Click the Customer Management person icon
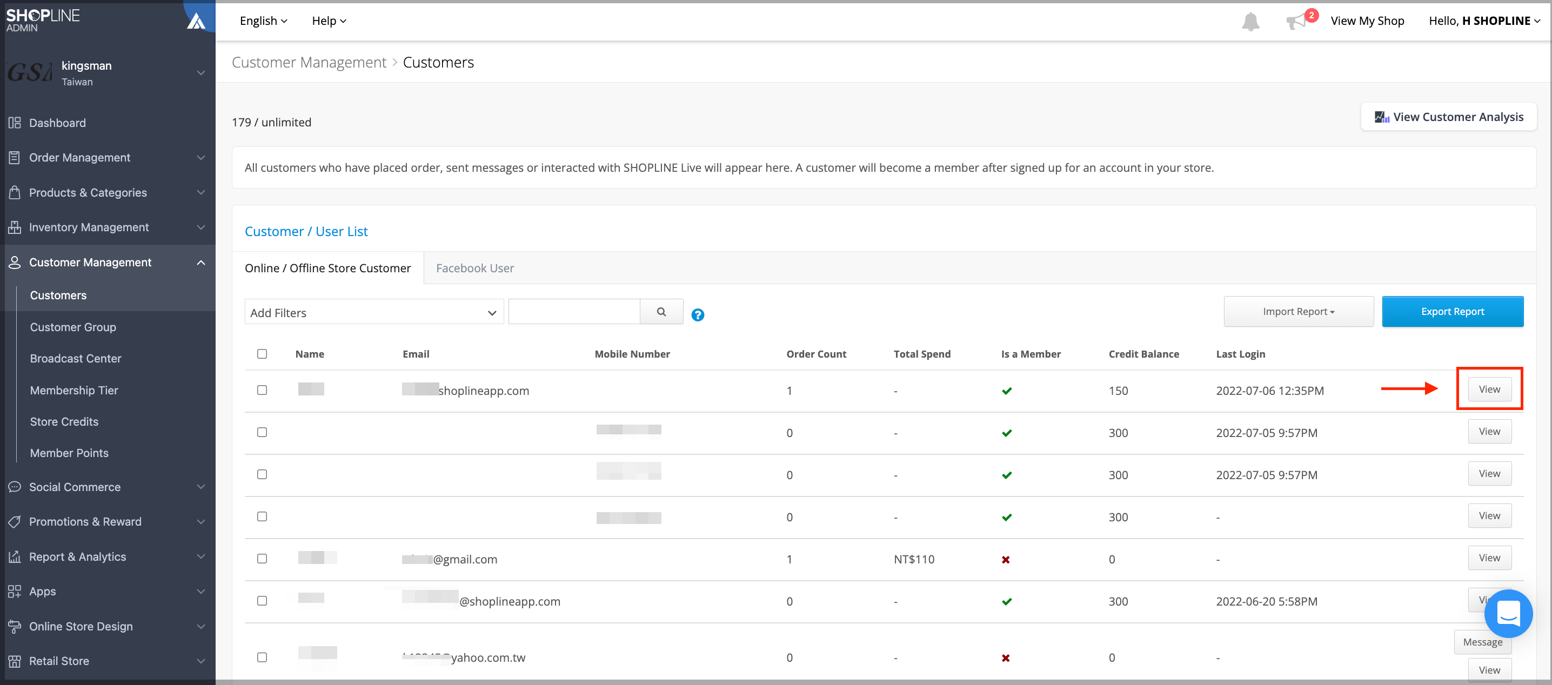Screen dimensions: 1552x685 pos(15,262)
